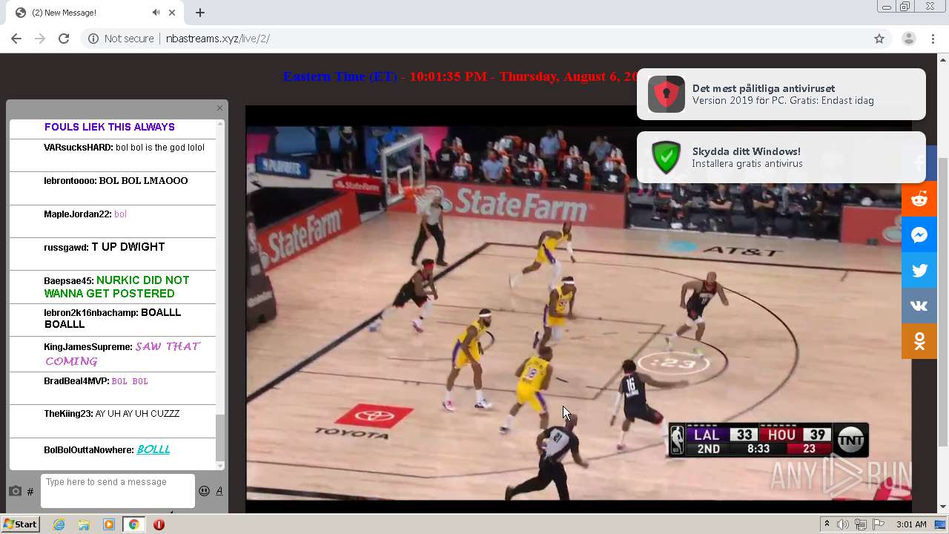Click the Eastern Time clock header
Viewport: 949px width, 534px height.
460,76
